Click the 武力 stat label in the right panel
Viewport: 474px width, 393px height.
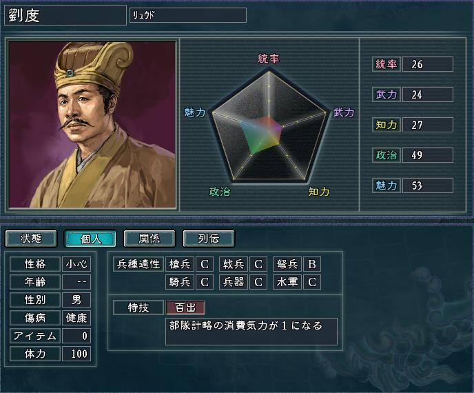(387, 94)
